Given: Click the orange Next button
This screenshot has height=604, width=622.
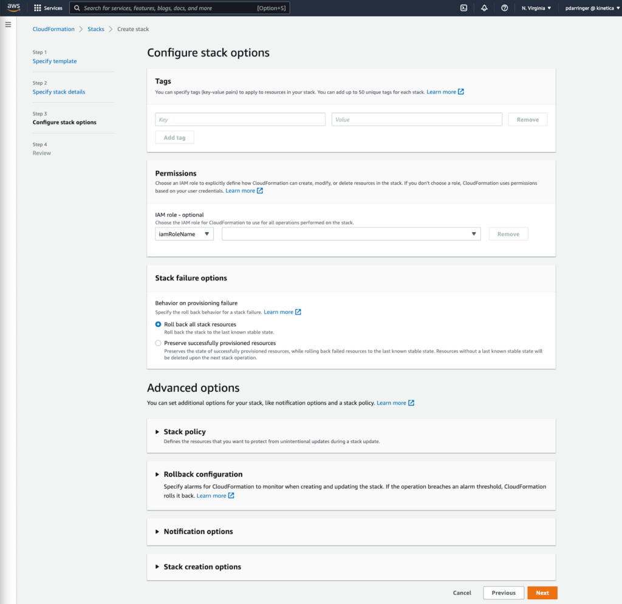Looking at the screenshot, I should pyautogui.click(x=542, y=593).
